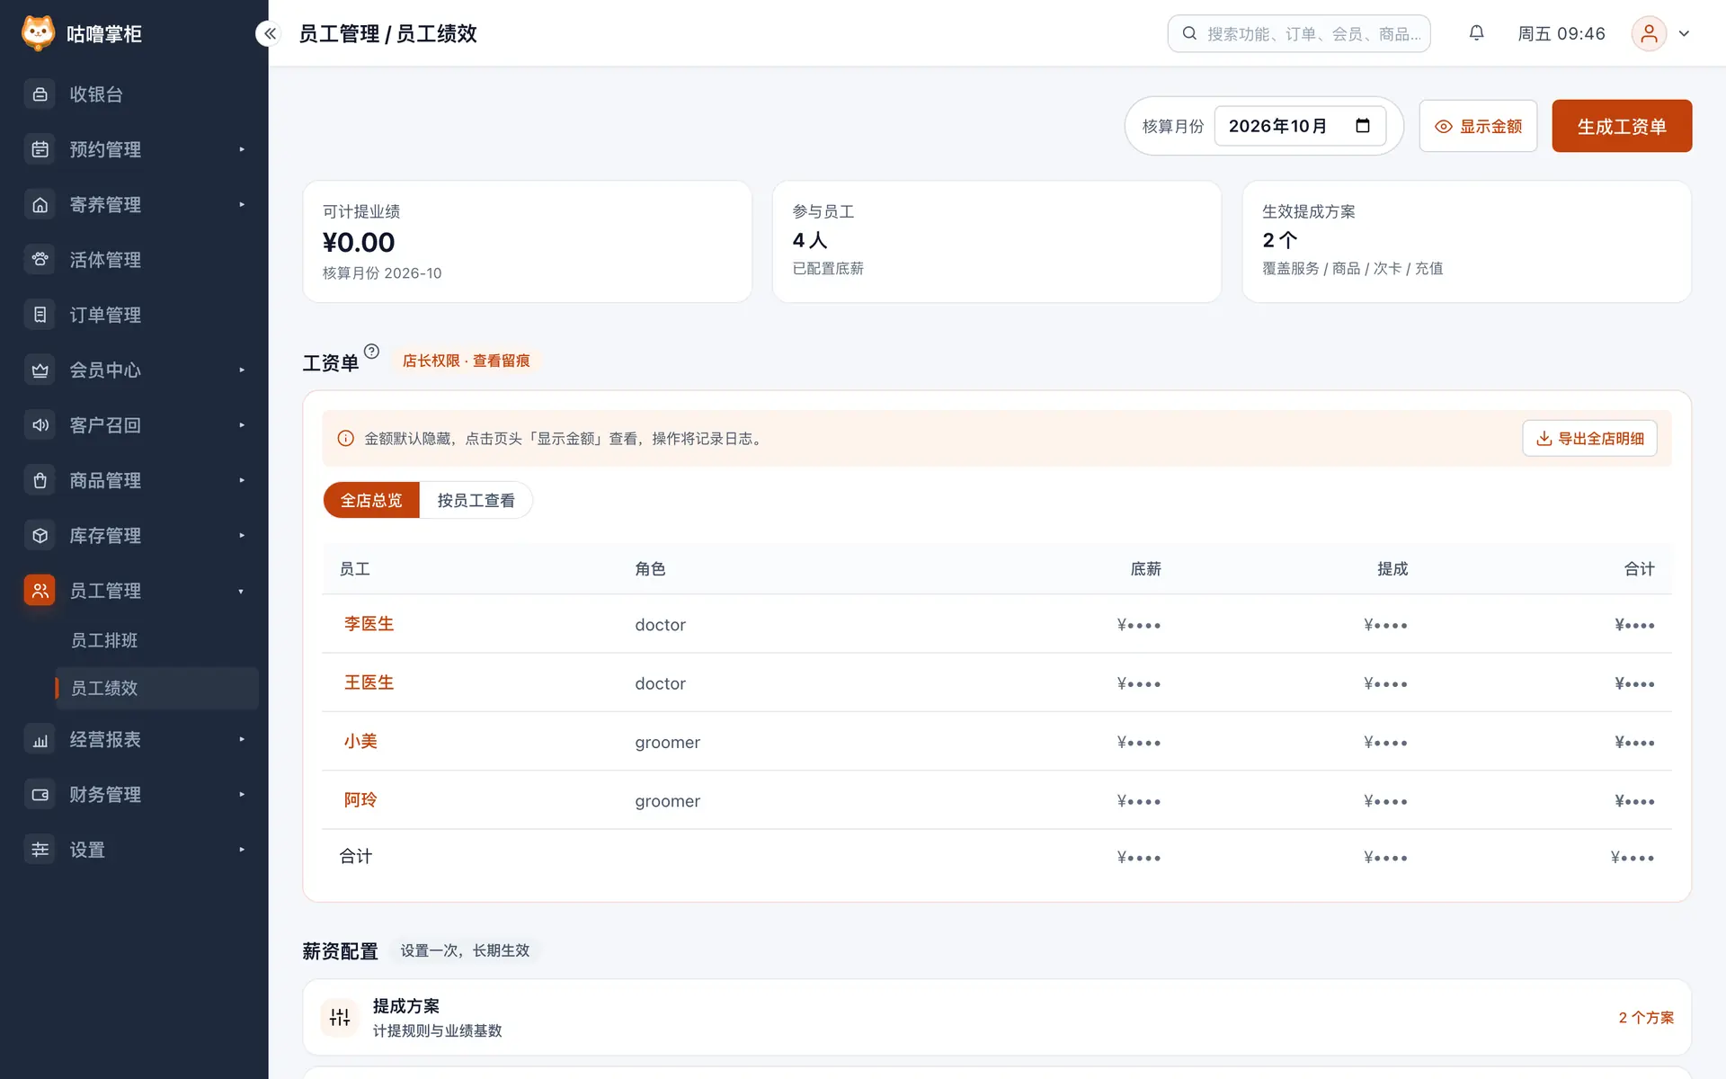Open the 店长权限 · 查看留痕 link
The height and width of the screenshot is (1079, 1726).
click(466, 361)
